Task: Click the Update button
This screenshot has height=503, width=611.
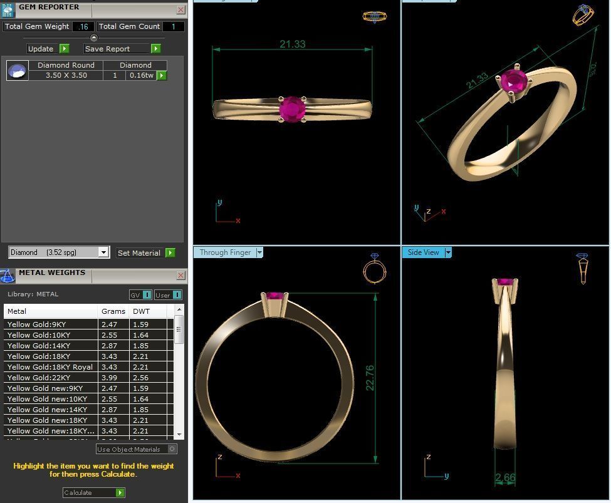Action: (x=43, y=49)
